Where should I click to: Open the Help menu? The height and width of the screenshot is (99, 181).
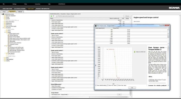pos(49,4)
